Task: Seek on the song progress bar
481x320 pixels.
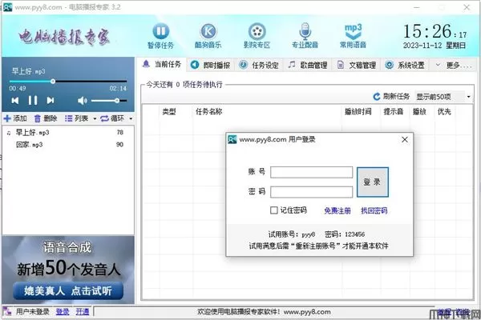Action: tap(68, 82)
